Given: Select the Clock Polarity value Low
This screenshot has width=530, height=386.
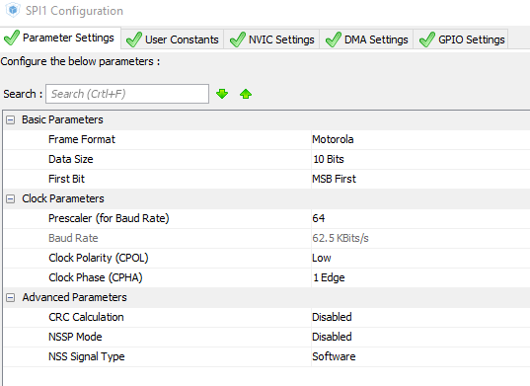Looking at the screenshot, I should [322, 258].
